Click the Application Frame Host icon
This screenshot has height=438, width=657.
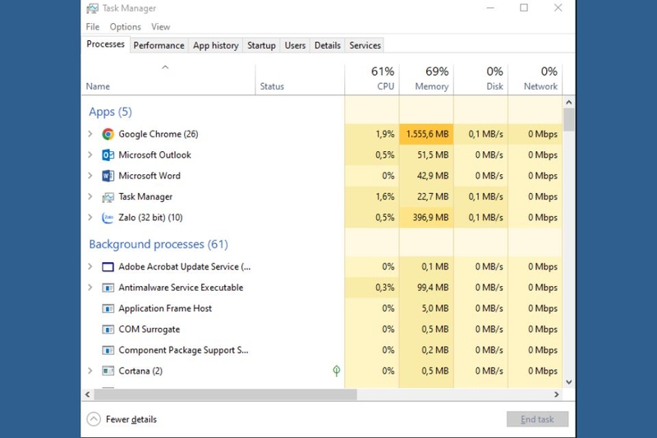click(x=108, y=309)
